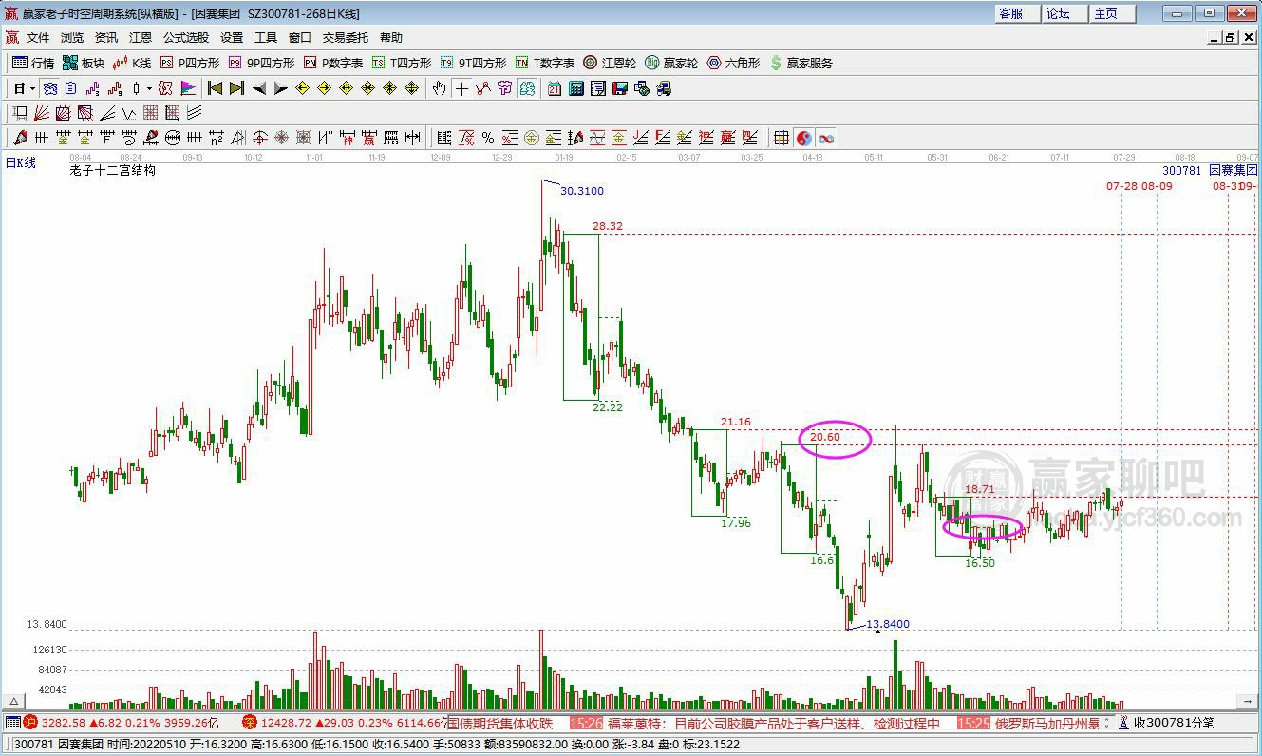
Task: Open the 交易委托 menu
Action: click(x=346, y=38)
